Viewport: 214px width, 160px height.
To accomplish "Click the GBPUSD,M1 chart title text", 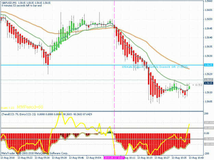I will point(9,3).
